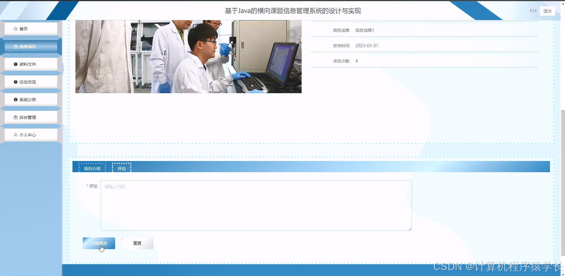Open the 首页 home icon in sidebar
565x276 pixels.
pos(16,29)
